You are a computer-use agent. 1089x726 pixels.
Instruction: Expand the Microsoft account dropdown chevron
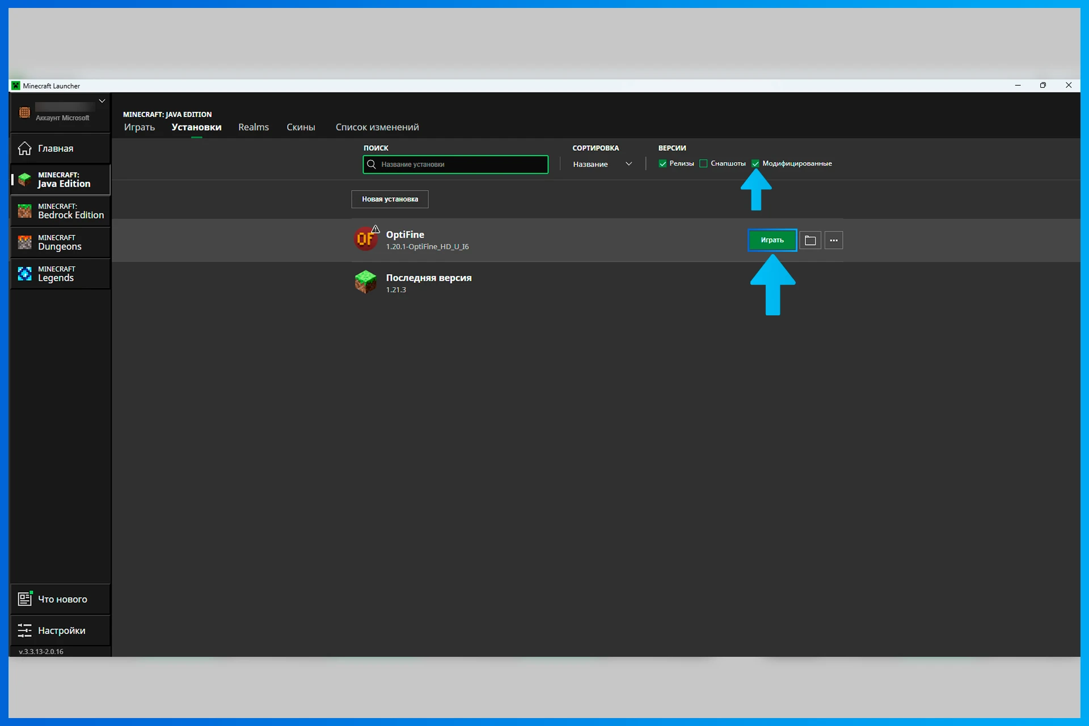click(102, 101)
